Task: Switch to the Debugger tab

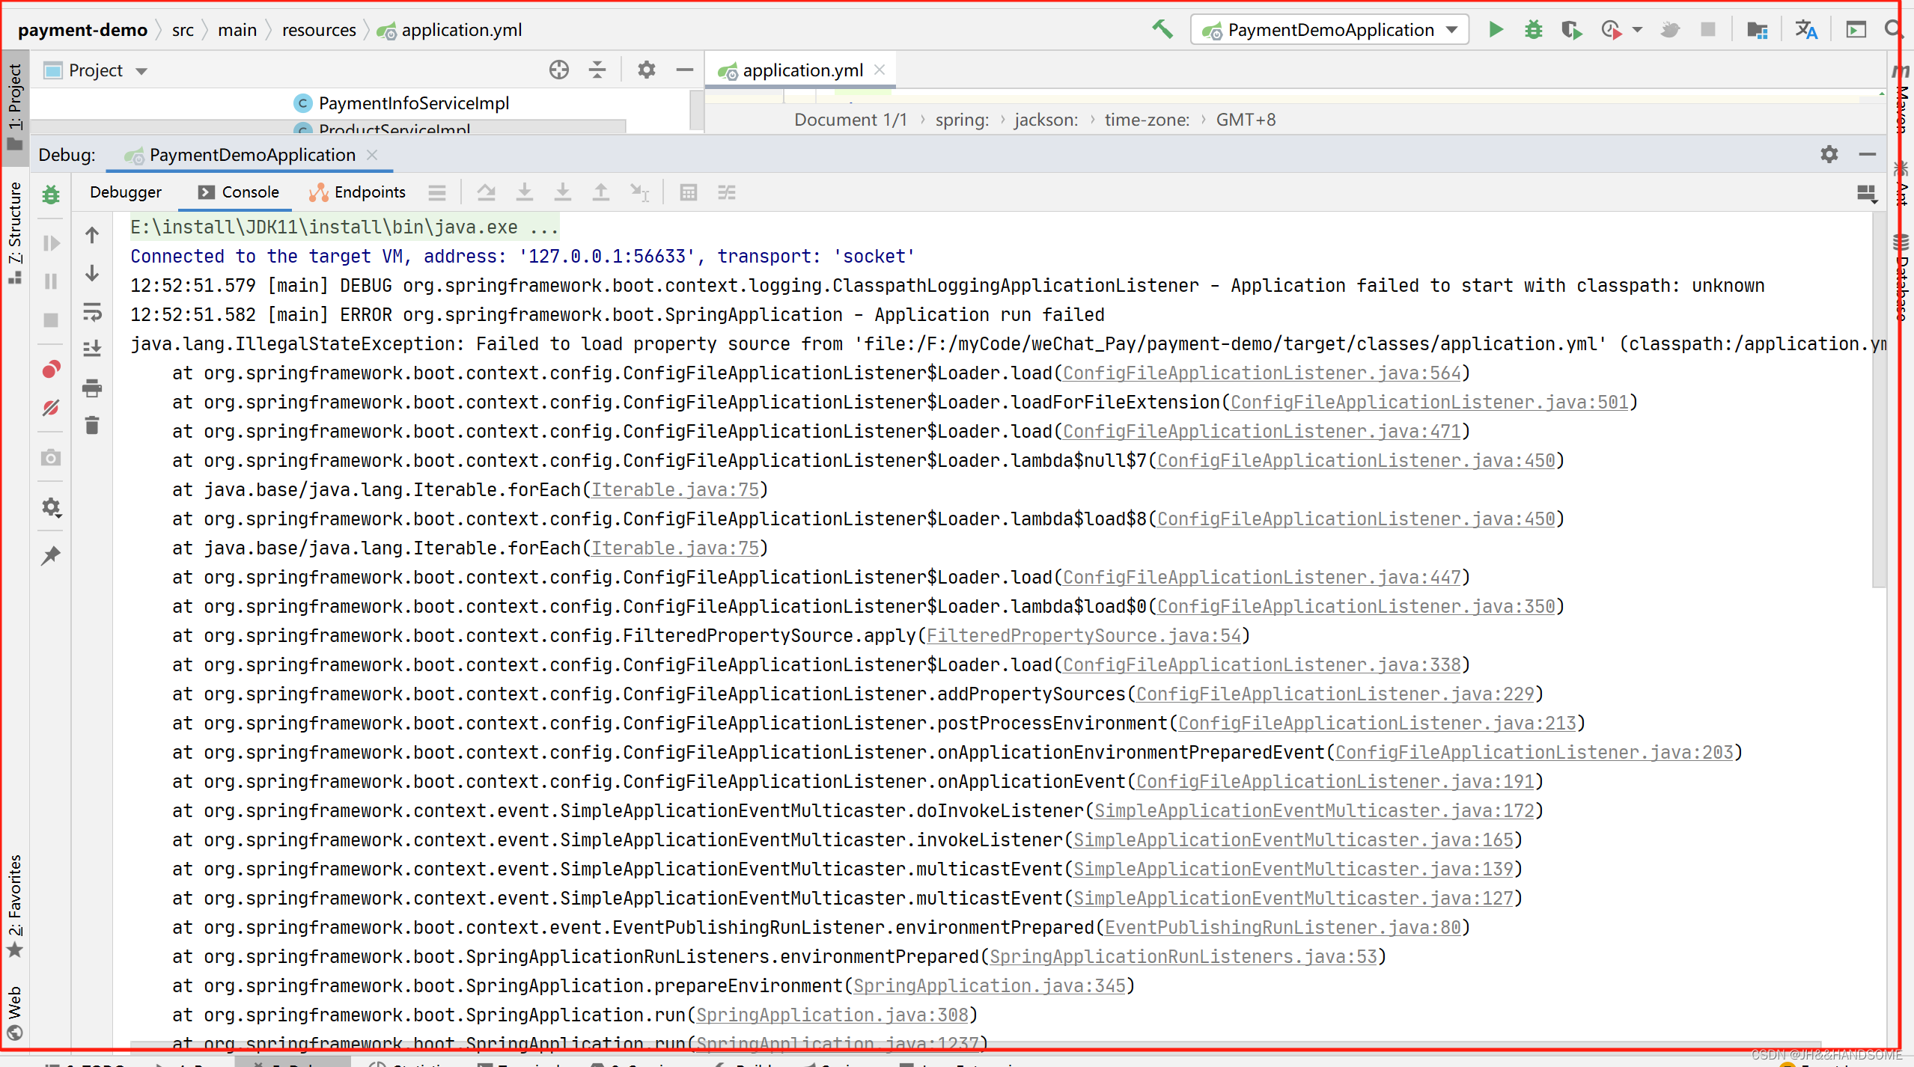Action: click(x=125, y=192)
